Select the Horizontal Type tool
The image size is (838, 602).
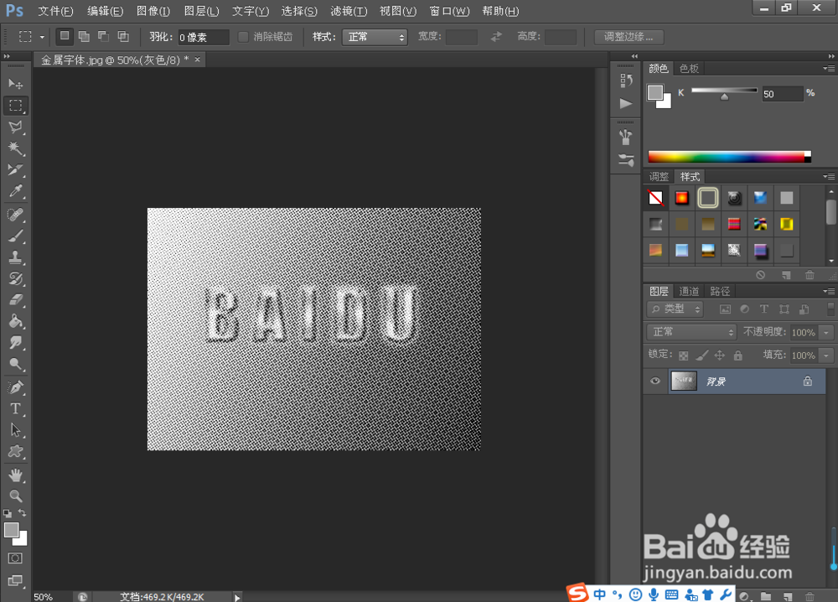(x=15, y=409)
